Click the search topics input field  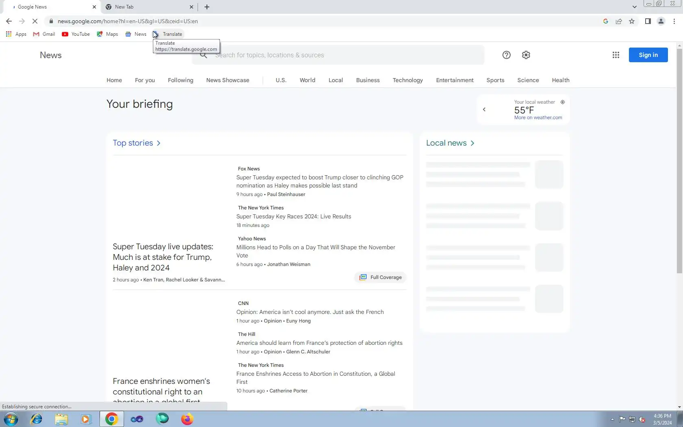[338, 55]
